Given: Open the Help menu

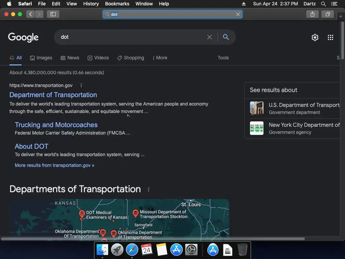Looking at the screenshot, I should coord(164,4).
